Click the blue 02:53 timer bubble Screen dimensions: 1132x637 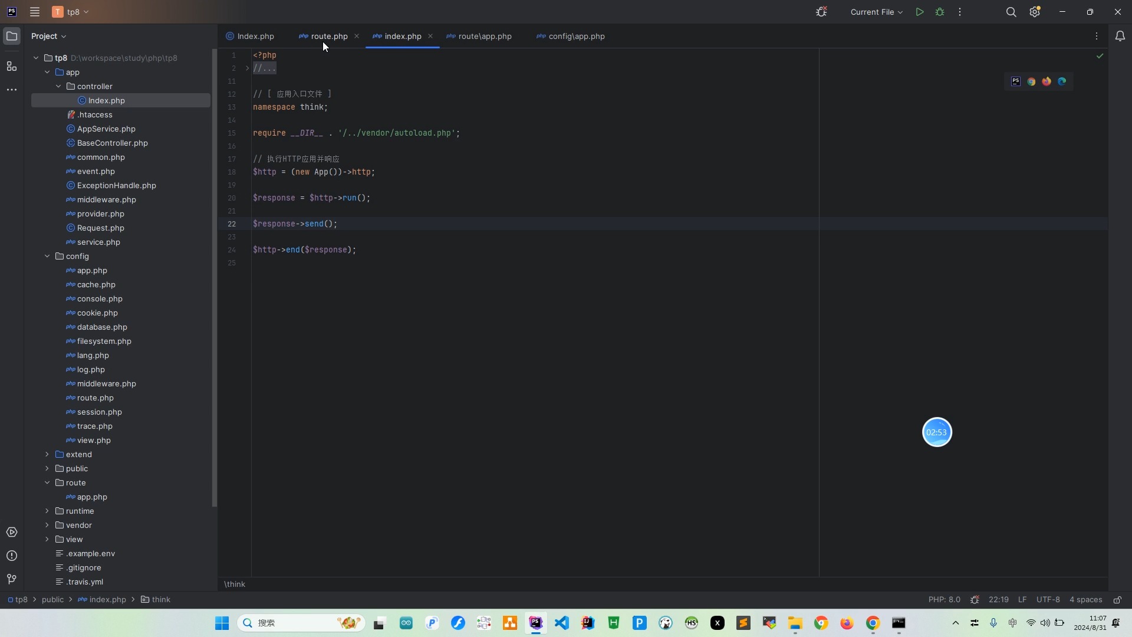(937, 432)
